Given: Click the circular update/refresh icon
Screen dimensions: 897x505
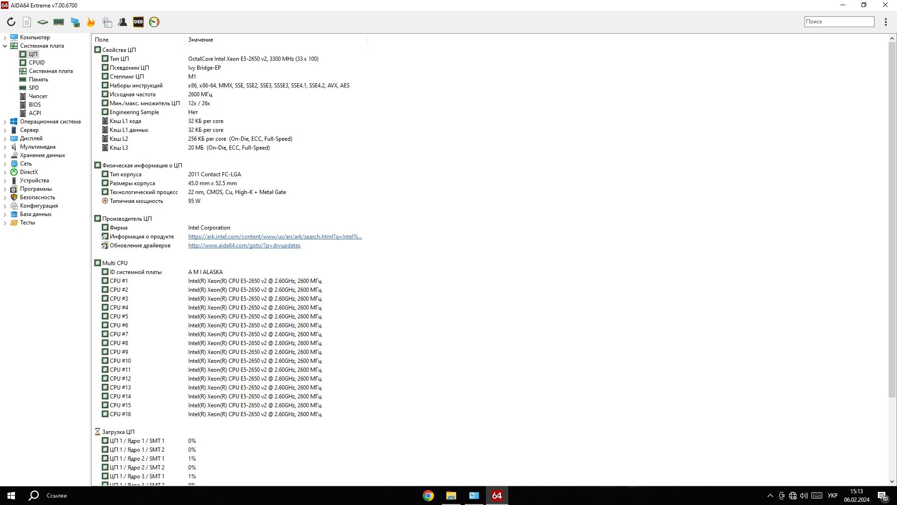Looking at the screenshot, I should tap(11, 22).
